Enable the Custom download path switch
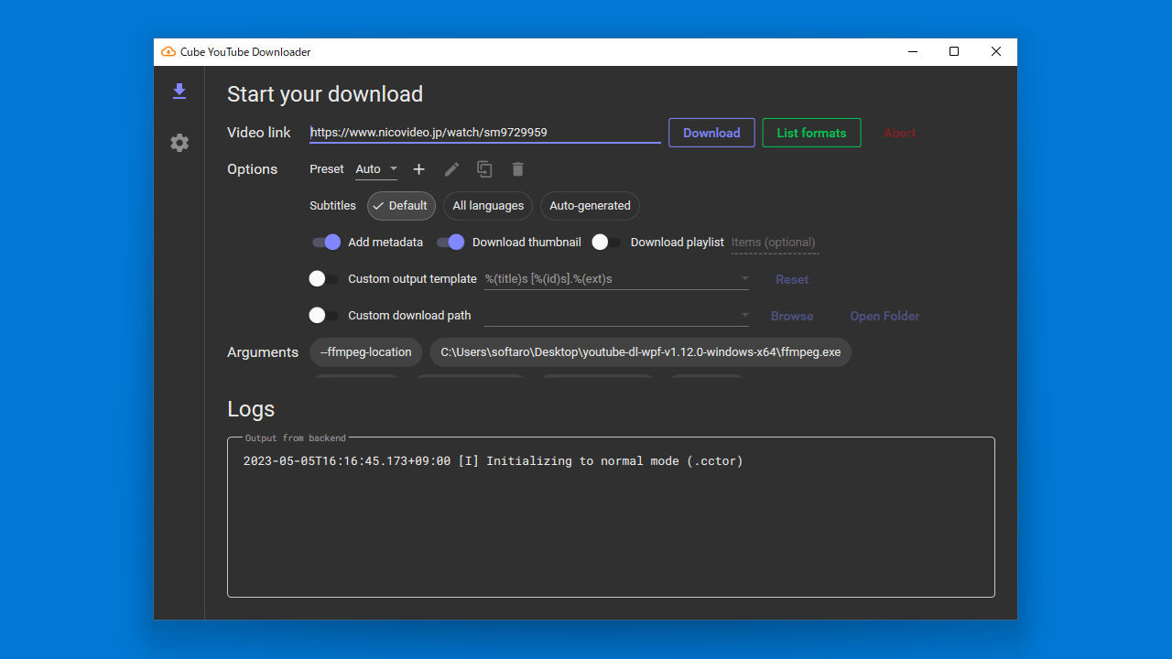The height and width of the screenshot is (659, 1172). click(324, 316)
